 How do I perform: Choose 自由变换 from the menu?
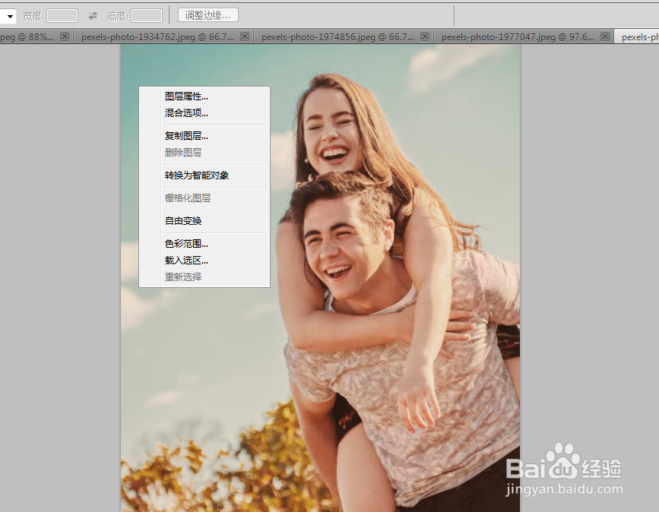204,221
